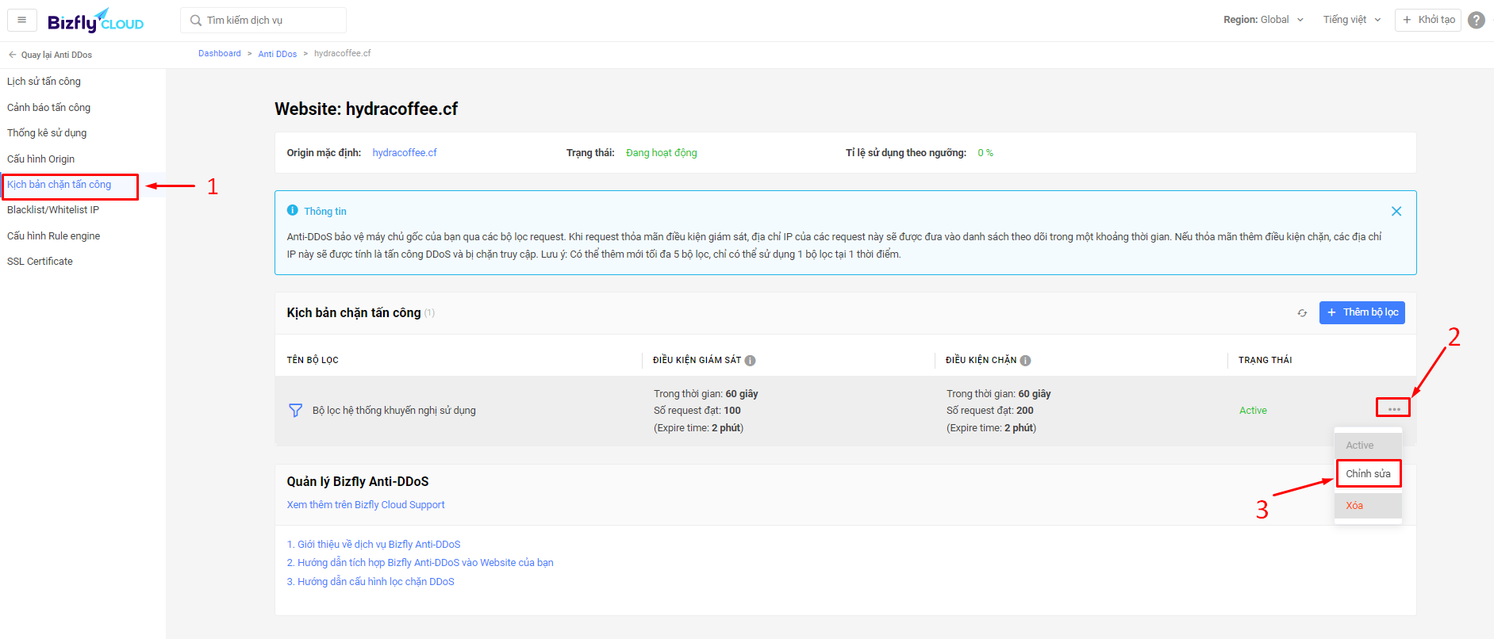Select Kịch bản chặn tấn công in sidebar
This screenshot has width=1494, height=639.
(x=60, y=185)
